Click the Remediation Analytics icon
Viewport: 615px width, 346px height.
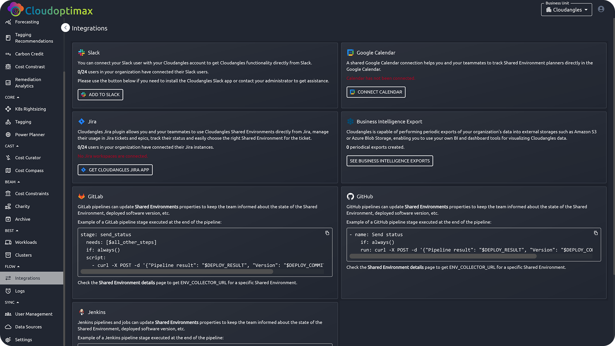click(8, 83)
